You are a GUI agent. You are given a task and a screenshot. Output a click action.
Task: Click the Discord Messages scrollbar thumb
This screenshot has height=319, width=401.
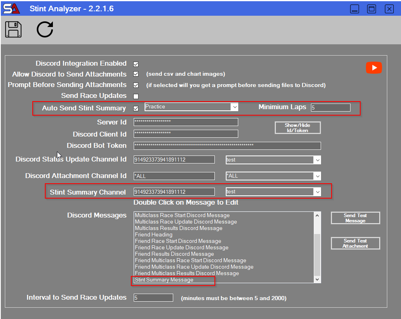(x=317, y=255)
